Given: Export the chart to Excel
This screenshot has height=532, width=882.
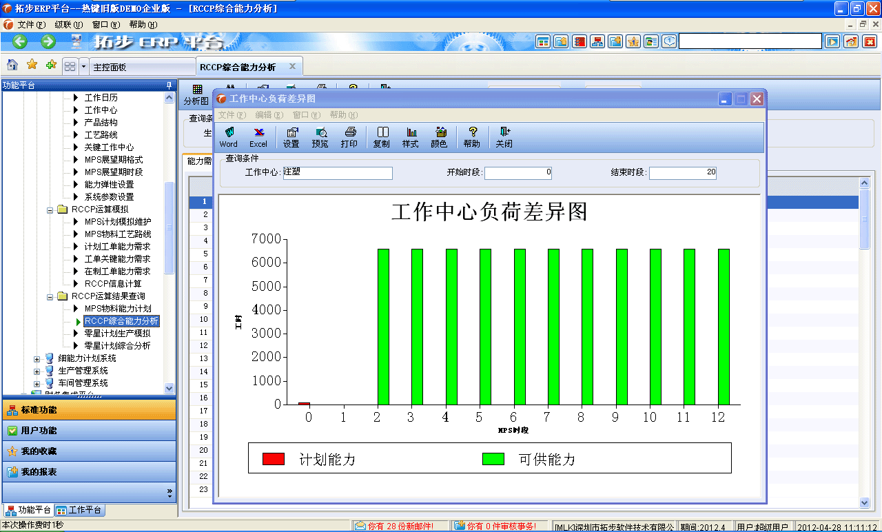Looking at the screenshot, I should pyautogui.click(x=258, y=136).
